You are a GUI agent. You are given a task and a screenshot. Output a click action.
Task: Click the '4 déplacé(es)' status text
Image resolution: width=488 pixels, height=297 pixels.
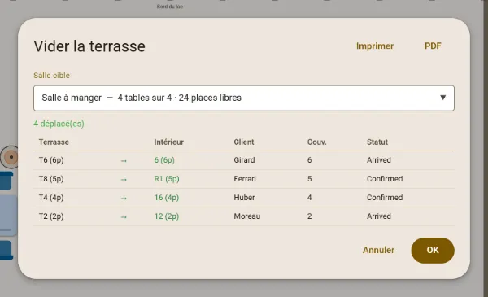[x=59, y=124]
